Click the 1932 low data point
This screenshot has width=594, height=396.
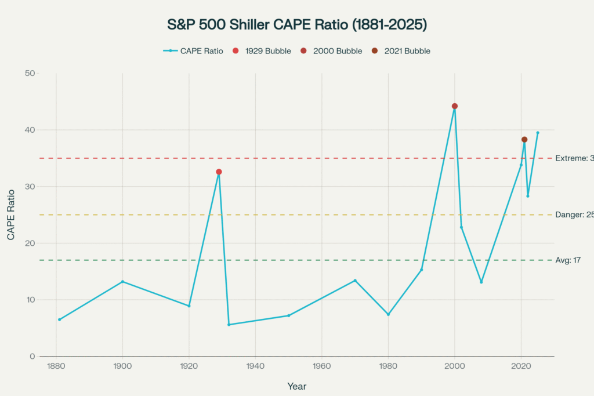[x=229, y=325]
